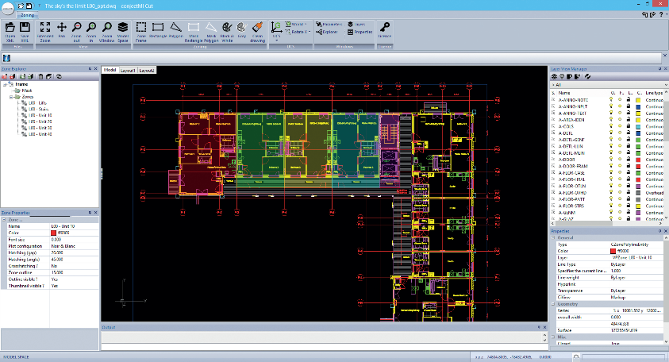Select the Zoning ribbon tab
The height and width of the screenshot is (362, 669).
coord(27,15)
